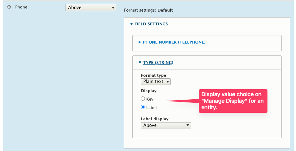Click the triangle icon before TYPE (STRING)
296x151 pixels.
140,63
